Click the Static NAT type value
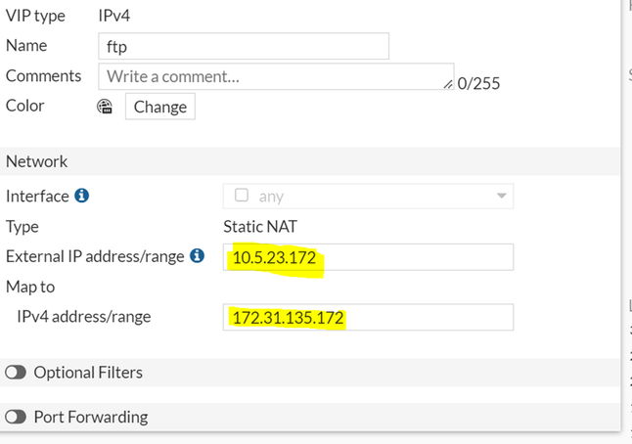Image resolution: width=632 pixels, height=444 pixels. pyautogui.click(x=260, y=227)
